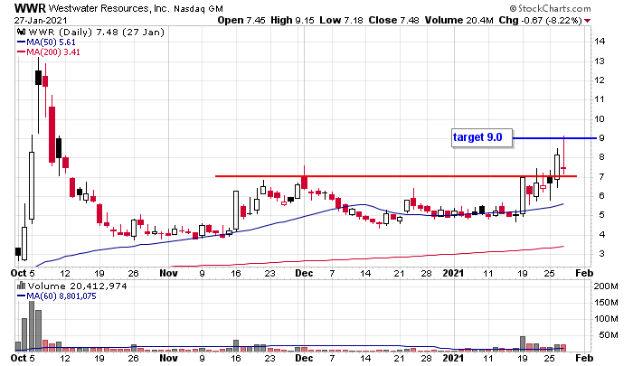Screen dimensions: 633x366
Task: Click the Dec label on price chart axis
Action: coord(304,273)
